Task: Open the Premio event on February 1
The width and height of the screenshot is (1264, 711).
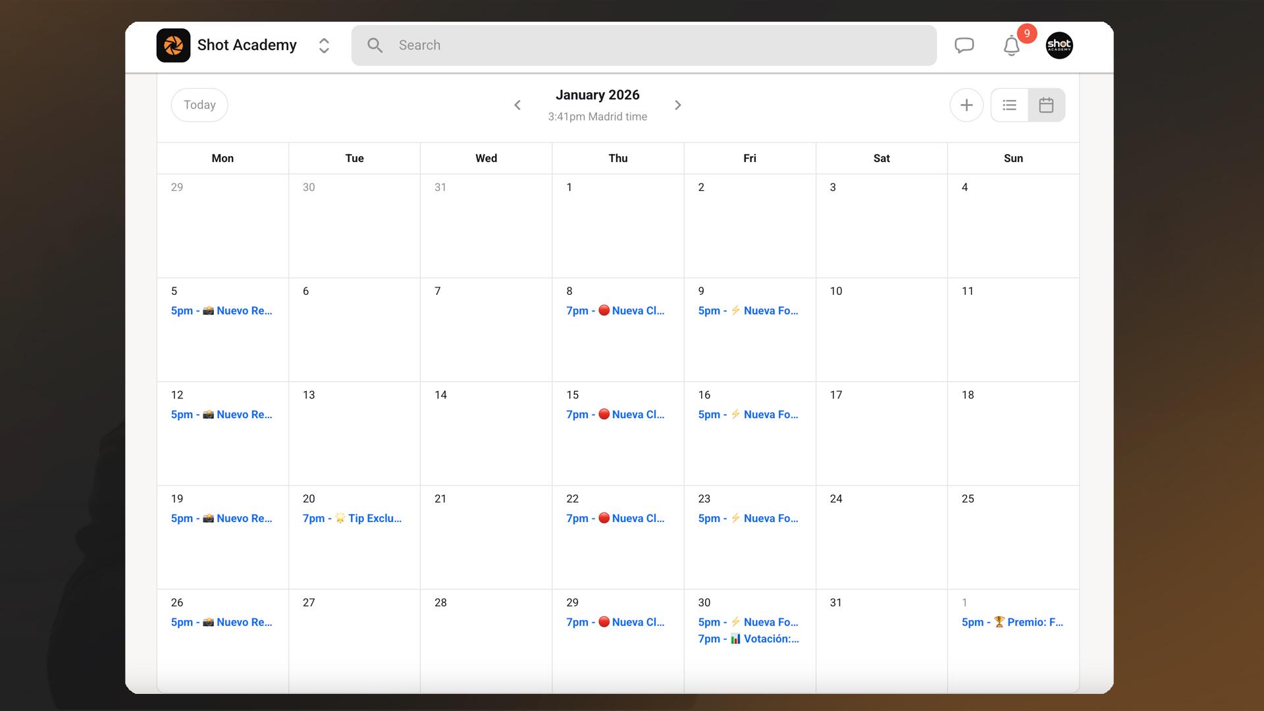Action: pyautogui.click(x=1013, y=623)
